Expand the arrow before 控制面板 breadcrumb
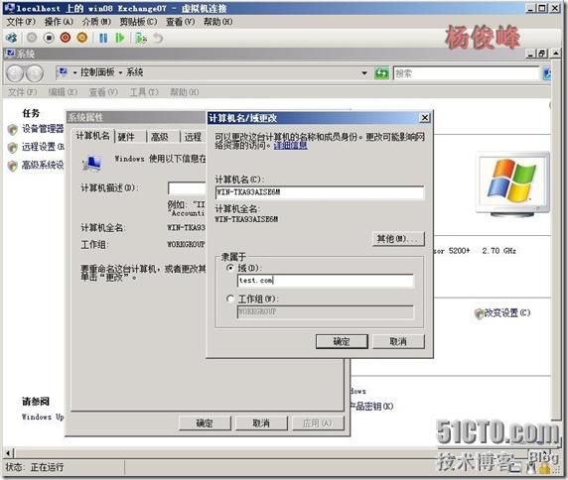Image resolution: width=568 pixels, height=480 pixels. 75,73
